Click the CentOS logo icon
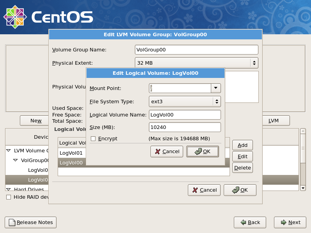This screenshot has height=233, width=311. [x=15, y=17]
